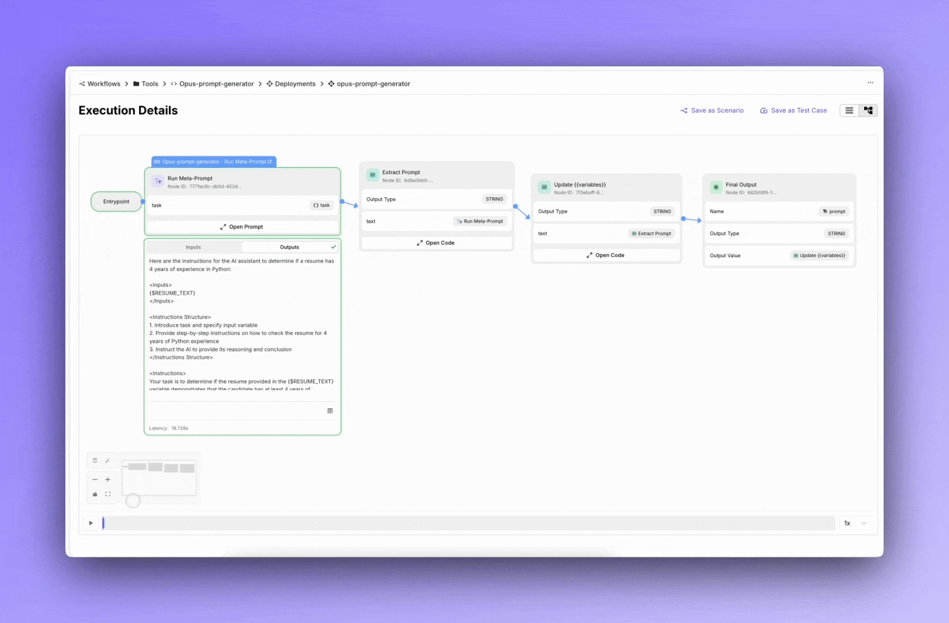Click the STRING badge in Update {{variables}} node
Image resolution: width=949 pixels, height=623 pixels.
click(662, 212)
